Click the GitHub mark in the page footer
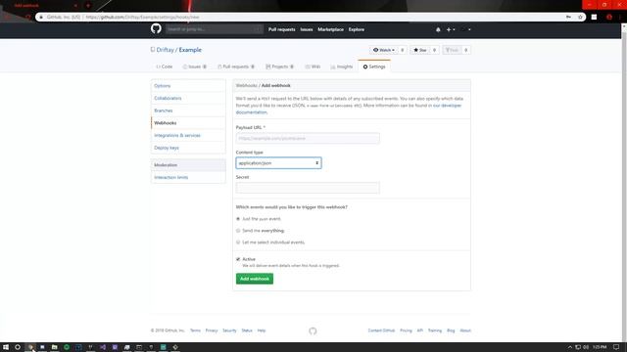The width and height of the screenshot is (627, 352). point(313,330)
